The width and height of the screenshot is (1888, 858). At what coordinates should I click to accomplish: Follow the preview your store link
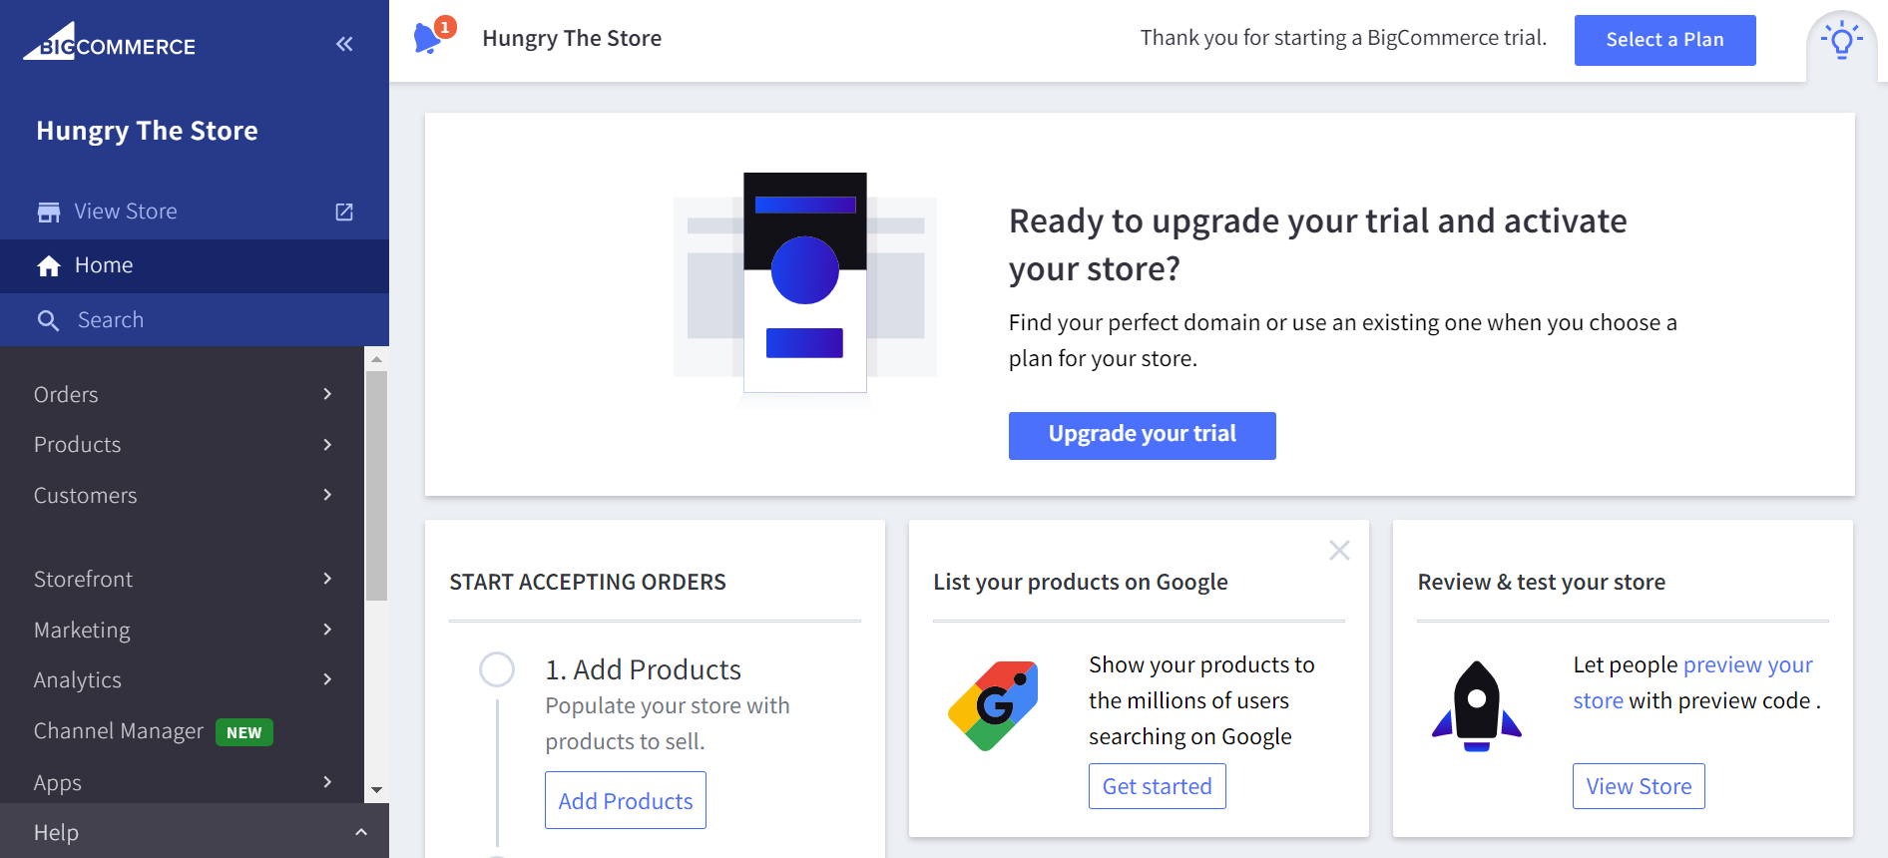click(1747, 665)
